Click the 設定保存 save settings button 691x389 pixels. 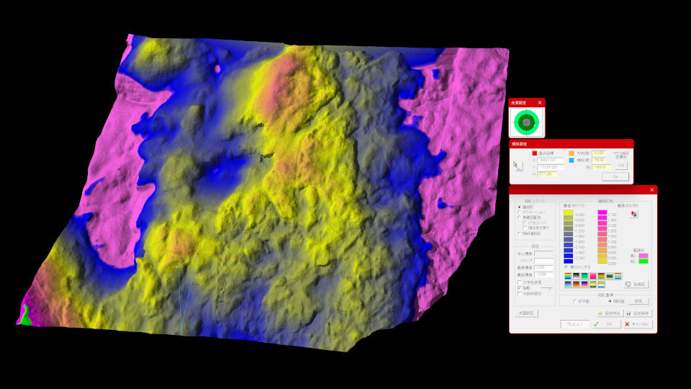click(x=638, y=314)
